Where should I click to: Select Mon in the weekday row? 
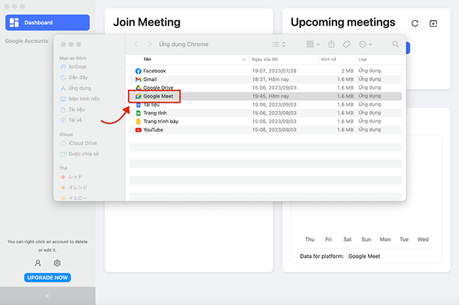[385, 240]
